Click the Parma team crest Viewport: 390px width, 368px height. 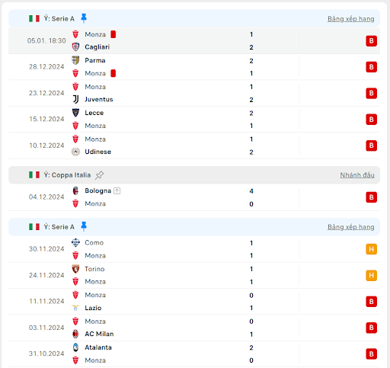point(75,60)
